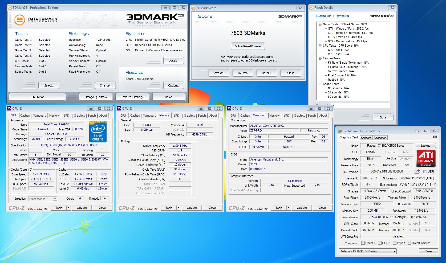Click Close button in GPU-Z window
The width and height of the screenshot is (446, 263).
428,251
